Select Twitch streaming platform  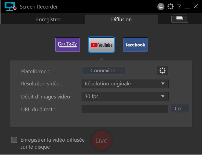[68, 45]
